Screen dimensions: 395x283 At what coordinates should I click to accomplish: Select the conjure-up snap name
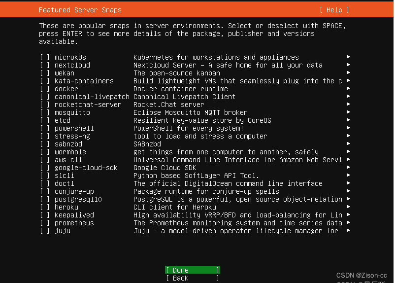74,192
